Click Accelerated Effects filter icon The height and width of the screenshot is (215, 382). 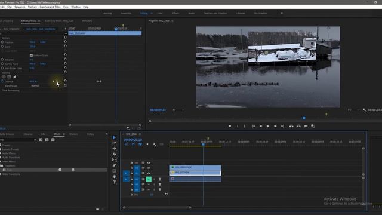click(41, 140)
